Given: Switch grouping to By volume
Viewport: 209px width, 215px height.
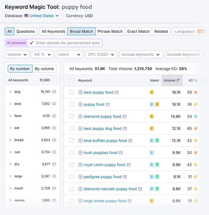Looking at the screenshot, I should pos(45,69).
